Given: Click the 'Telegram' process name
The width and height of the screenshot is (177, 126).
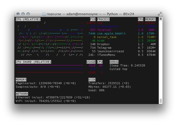Looking at the screenshot, I should (x=104, y=48).
